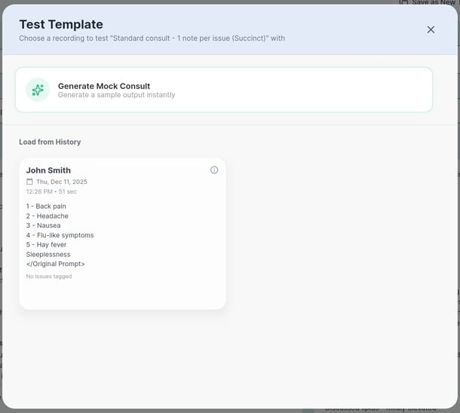
Task: Click "Generate a sample output instantly" text
Action: pos(116,96)
